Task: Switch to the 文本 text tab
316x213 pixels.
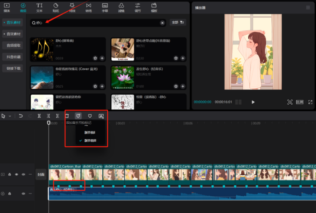Action: (x=39, y=8)
